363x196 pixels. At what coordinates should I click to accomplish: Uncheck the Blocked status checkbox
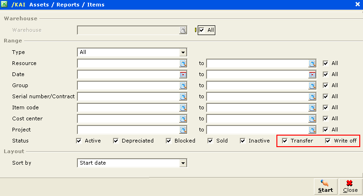169,141
